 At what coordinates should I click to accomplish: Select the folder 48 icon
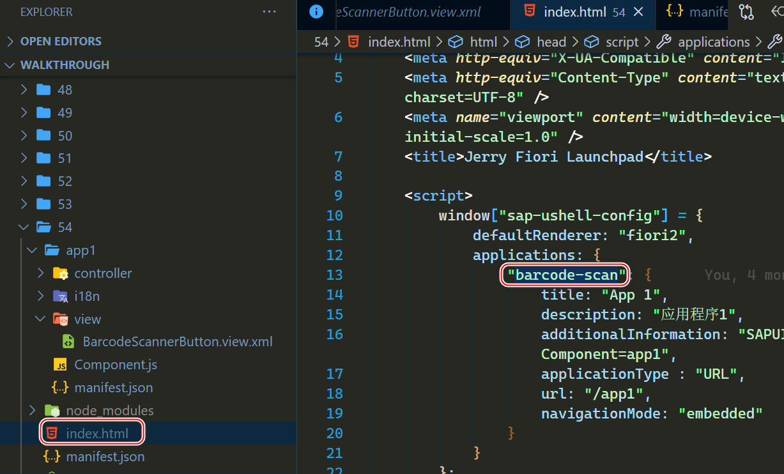coord(43,89)
